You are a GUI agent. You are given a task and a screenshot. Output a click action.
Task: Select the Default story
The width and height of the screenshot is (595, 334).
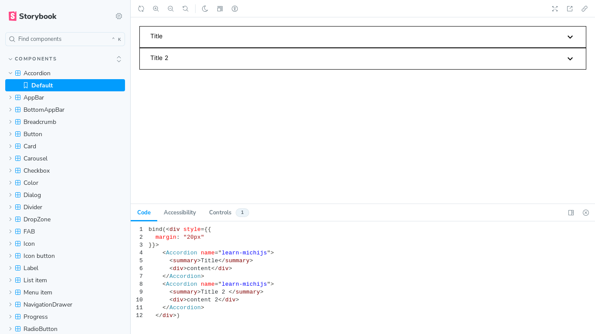(x=65, y=85)
